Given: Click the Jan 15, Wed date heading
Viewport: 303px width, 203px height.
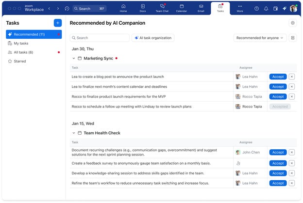Looking at the screenshot, I should click(x=83, y=124).
